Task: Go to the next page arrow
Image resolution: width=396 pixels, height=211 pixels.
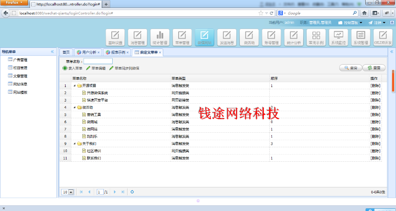Action: pos(115,192)
